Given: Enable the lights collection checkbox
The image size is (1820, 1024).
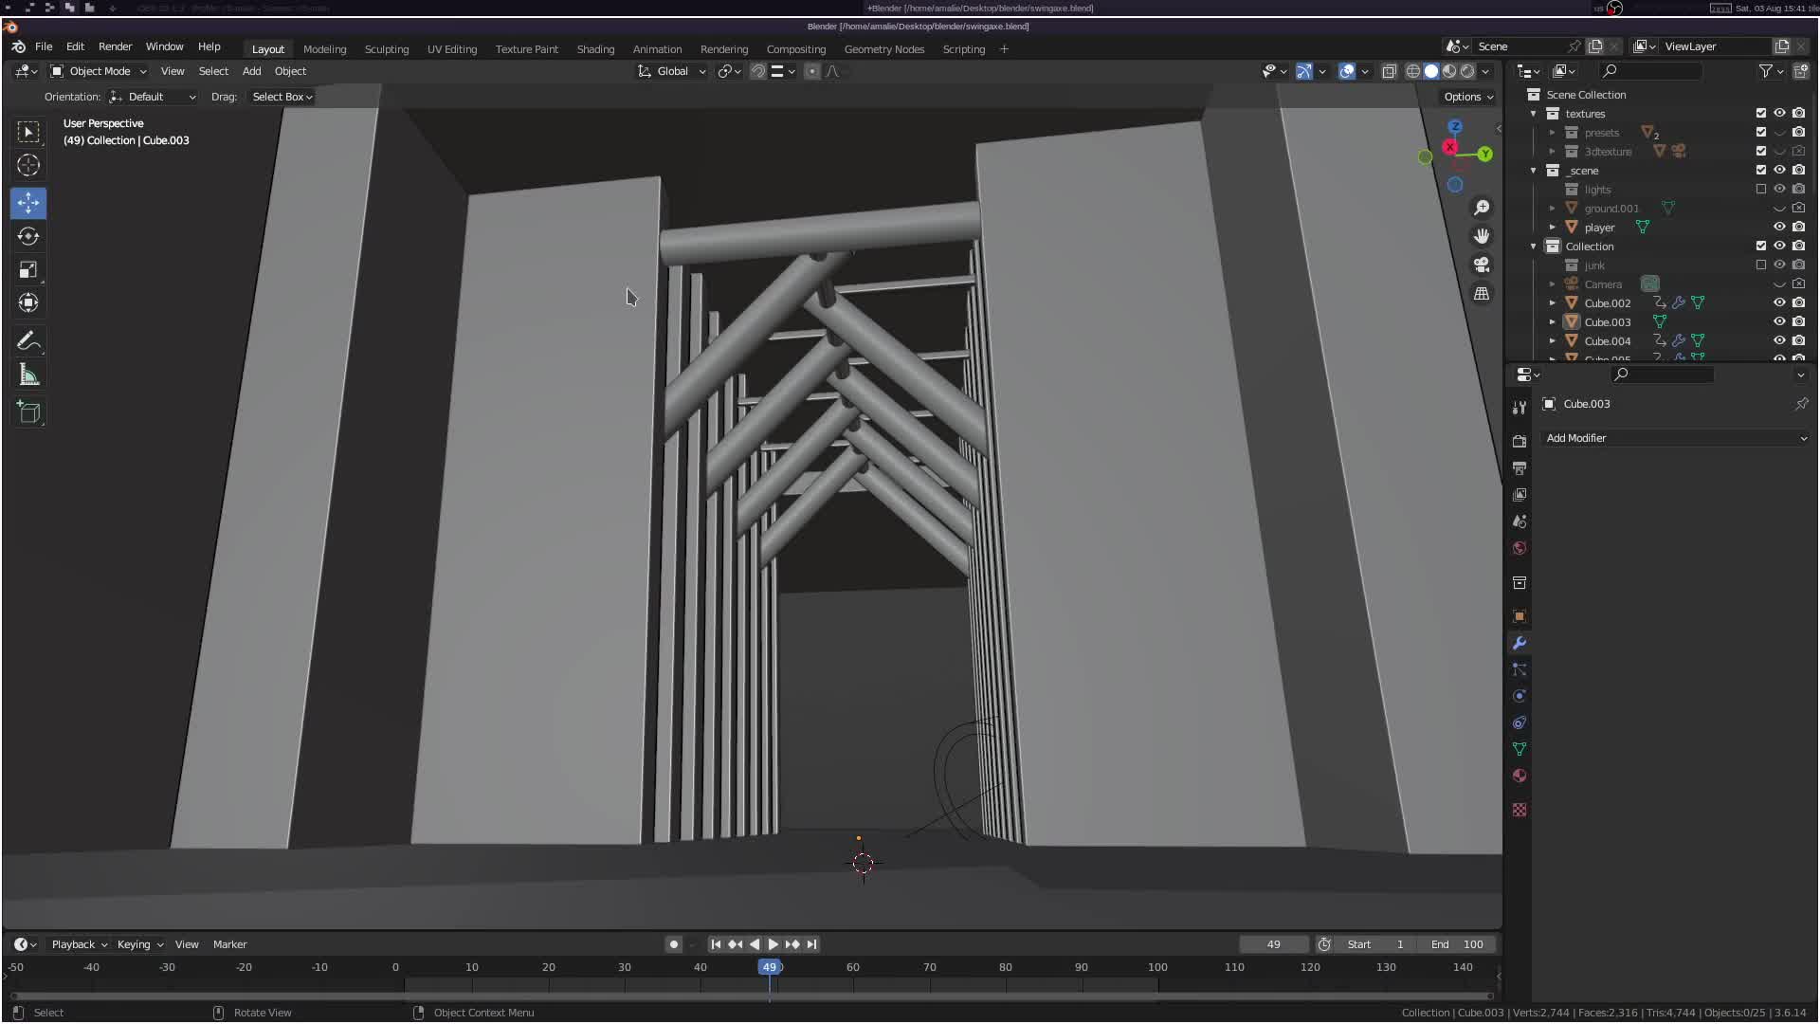Looking at the screenshot, I should tap(1761, 189).
